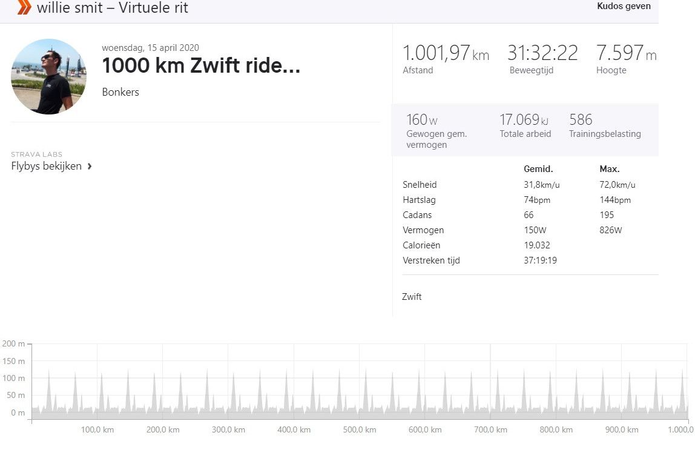This screenshot has height=464, width=695.
Task: Open Flybys bekijken link
Action: click(x=46, y=166)
